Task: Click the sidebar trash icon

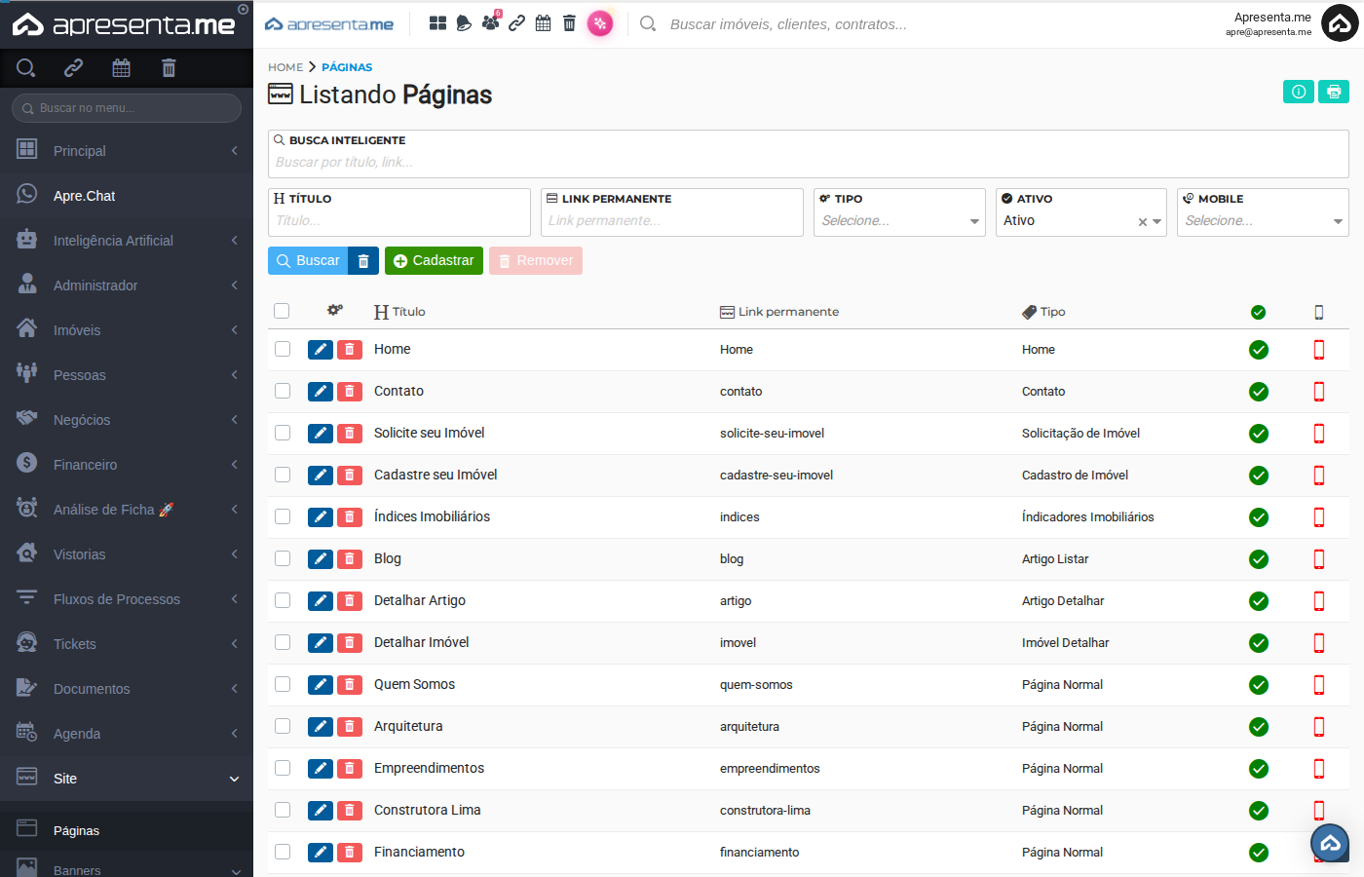Action: [x=169, y=67]
